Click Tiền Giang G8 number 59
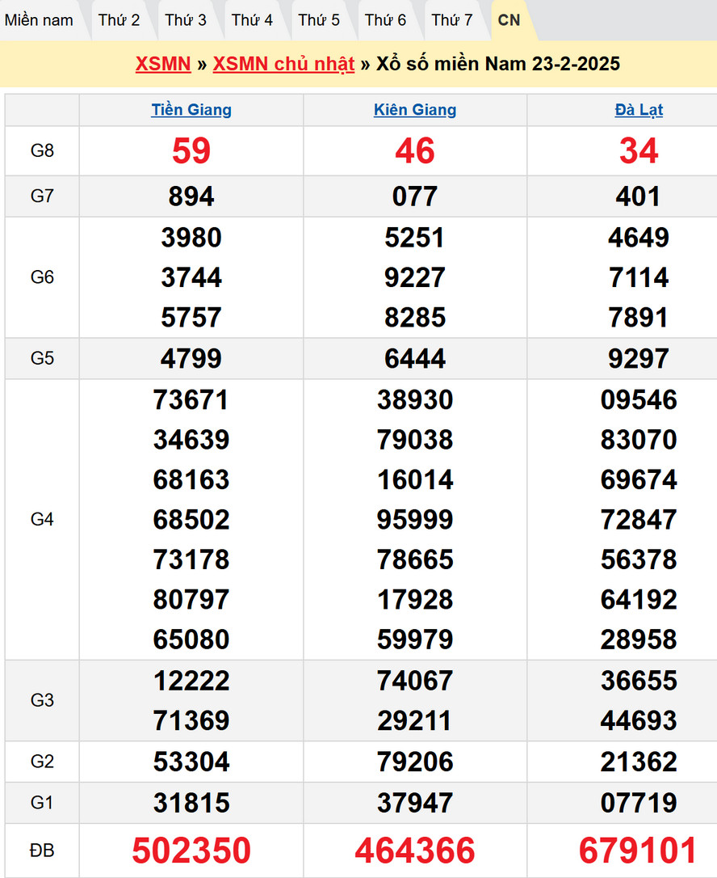Viewport: 717px width, 878px height. [x=191, y=151]
